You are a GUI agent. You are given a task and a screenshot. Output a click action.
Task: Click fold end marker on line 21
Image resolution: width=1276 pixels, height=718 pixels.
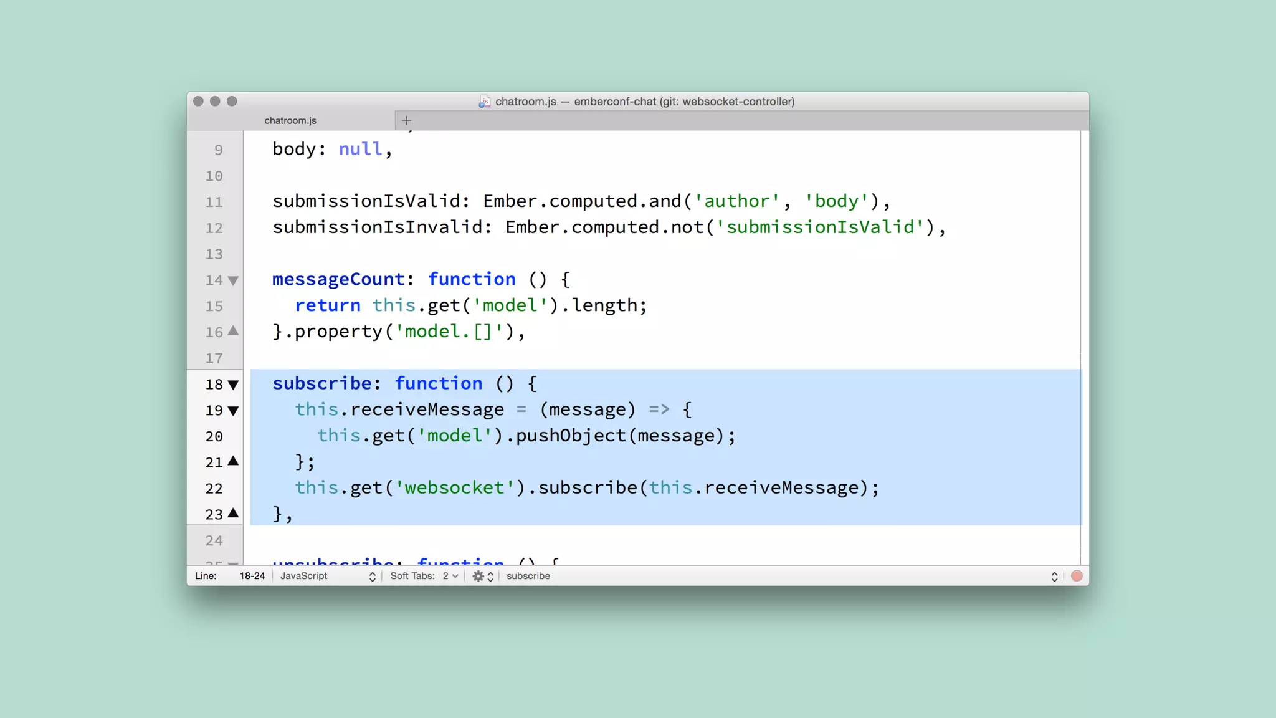(x=233, y=461)
